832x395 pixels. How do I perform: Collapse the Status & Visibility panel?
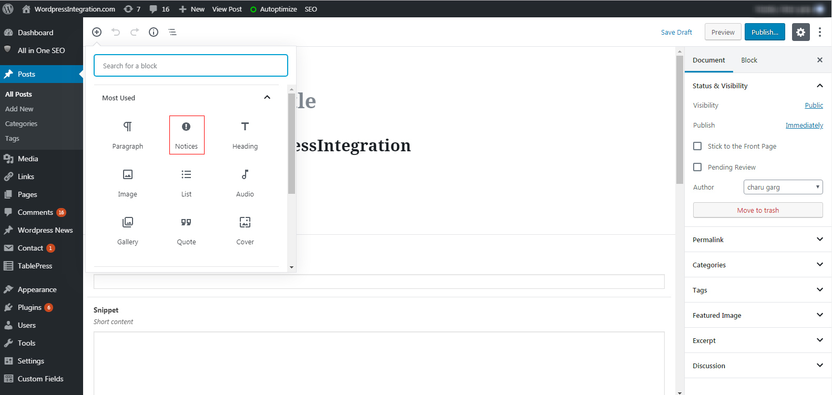click(x=758, y=86)
